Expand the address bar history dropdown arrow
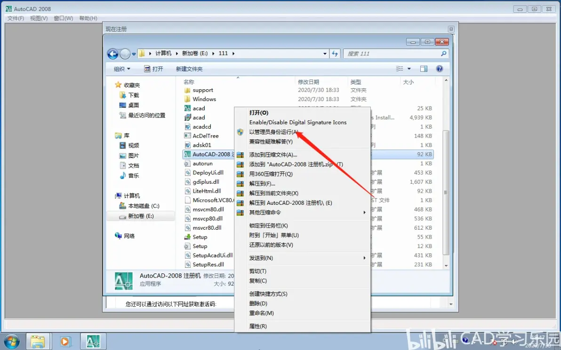 (x=325, y=54)
